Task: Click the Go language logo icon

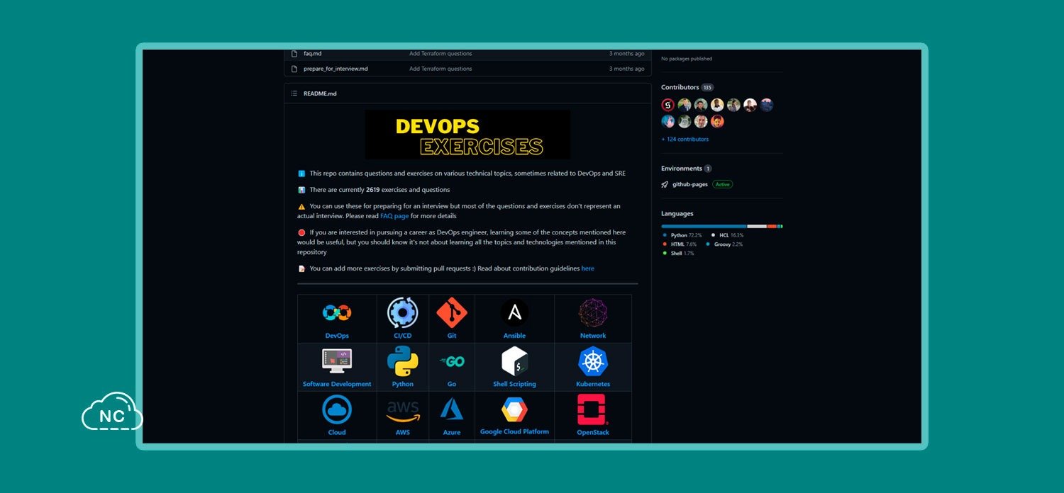Action: pyautogui.click(x=452, y=361)
